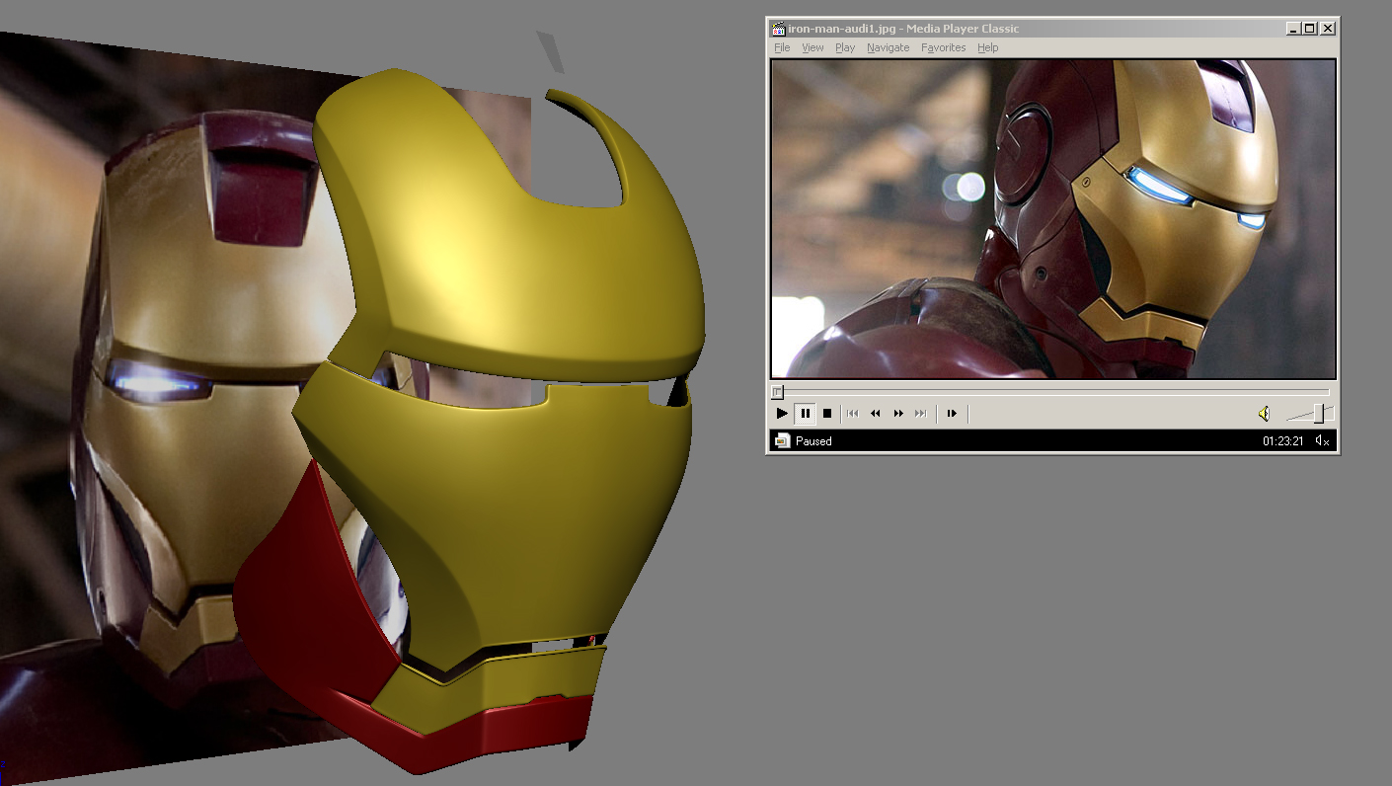The height and width of the screenshot is (786, 1392).
Task: Open the Favorites menu
Action: tap(944, 47)
